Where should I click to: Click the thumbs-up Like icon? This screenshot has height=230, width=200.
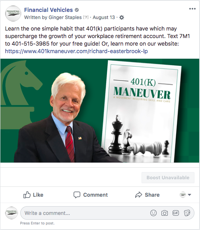27,195
